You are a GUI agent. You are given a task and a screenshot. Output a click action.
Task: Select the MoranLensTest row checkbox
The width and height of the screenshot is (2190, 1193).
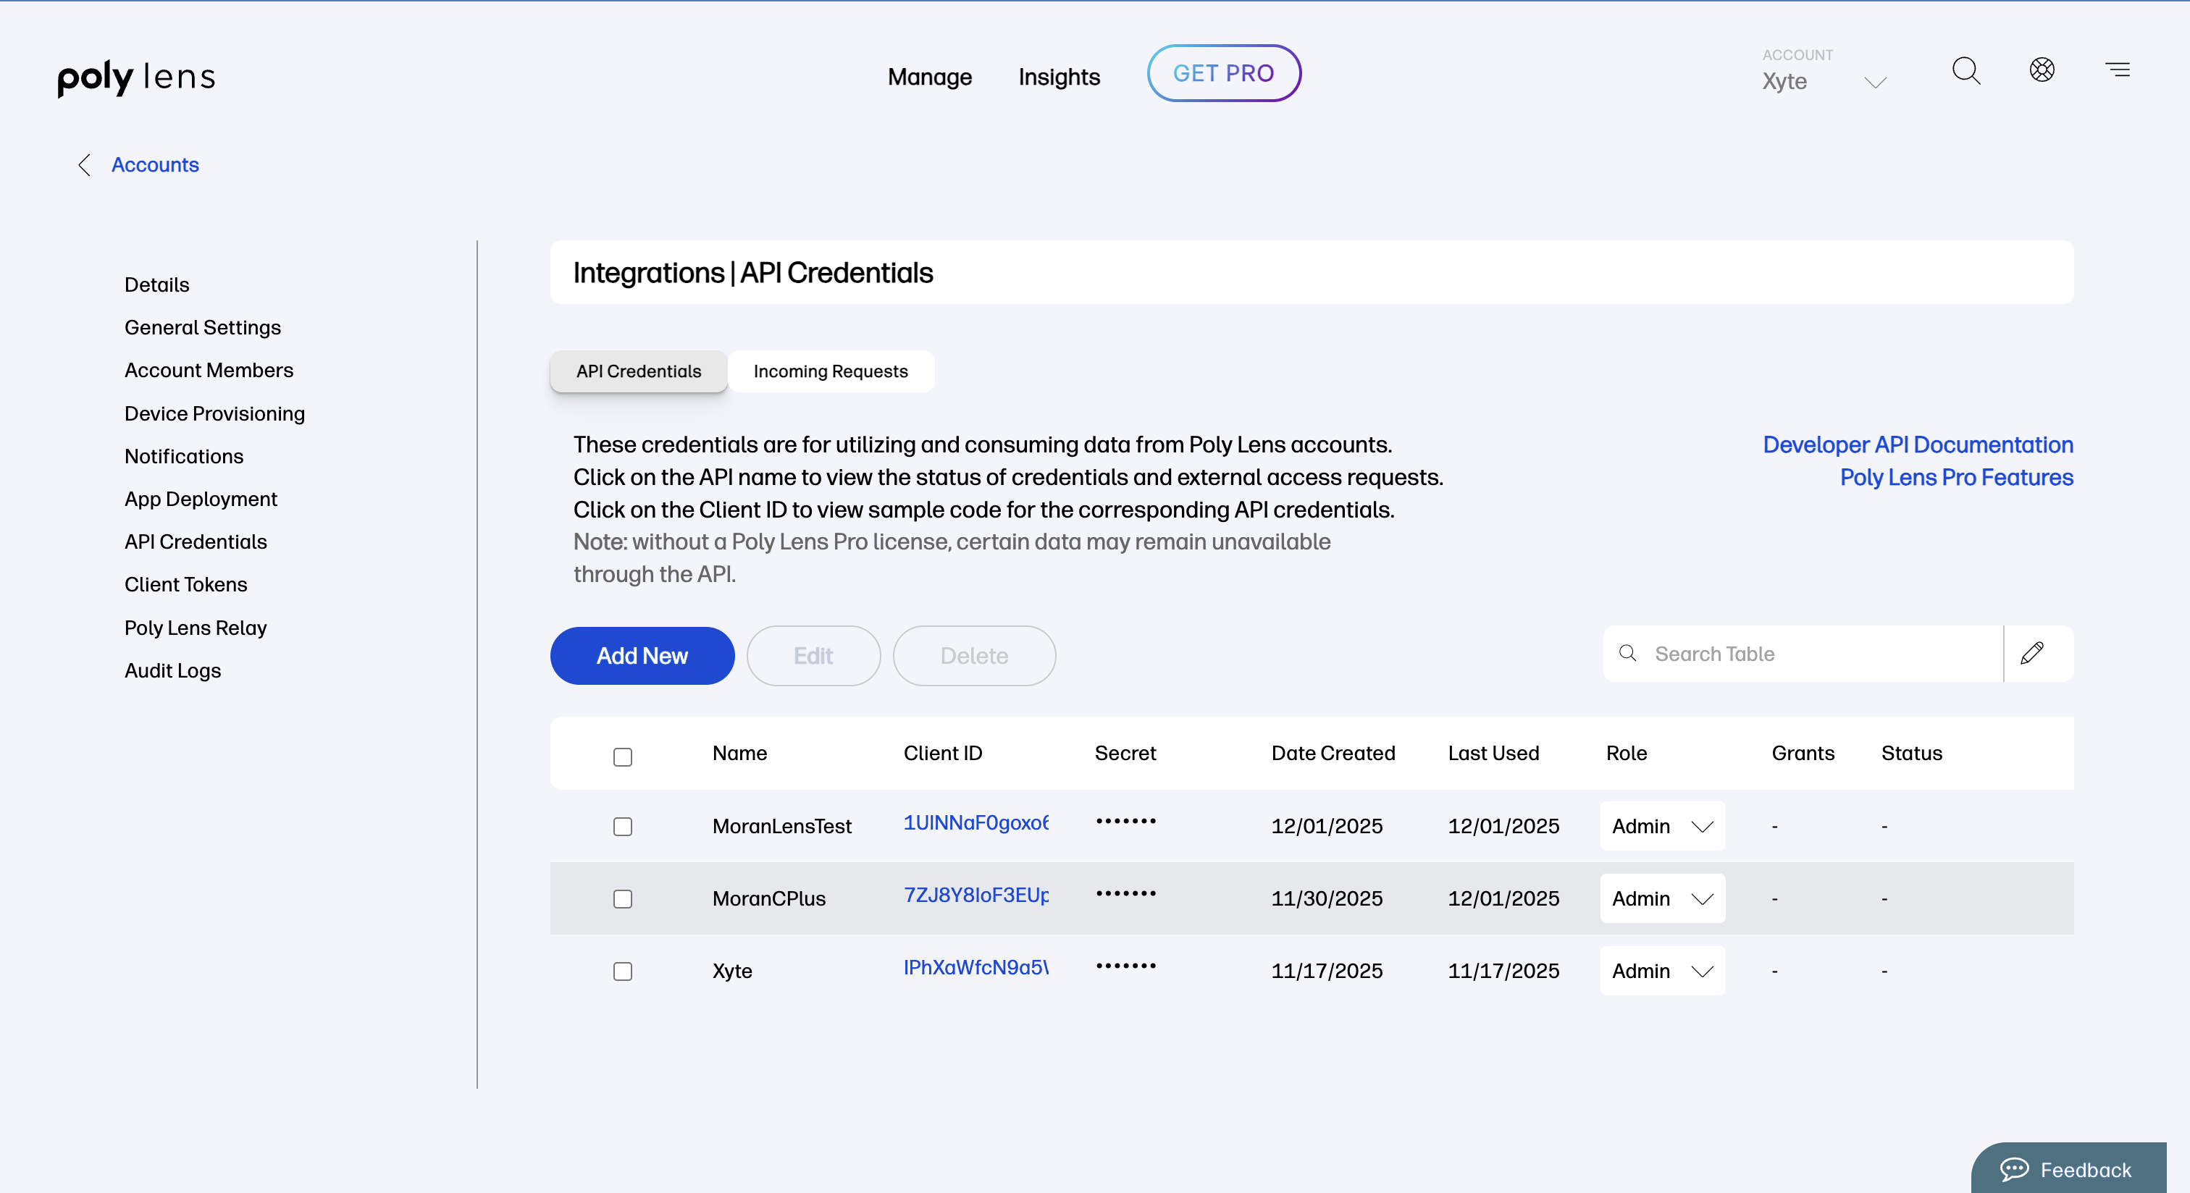click(622, 826)
